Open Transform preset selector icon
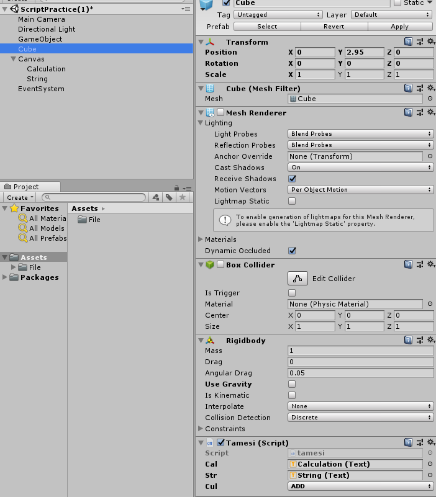436x497 pixels. pyautogui.click(x=419, y=42)
